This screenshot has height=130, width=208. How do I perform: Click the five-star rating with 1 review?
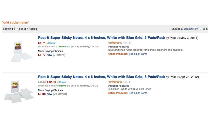pos(115,82)
